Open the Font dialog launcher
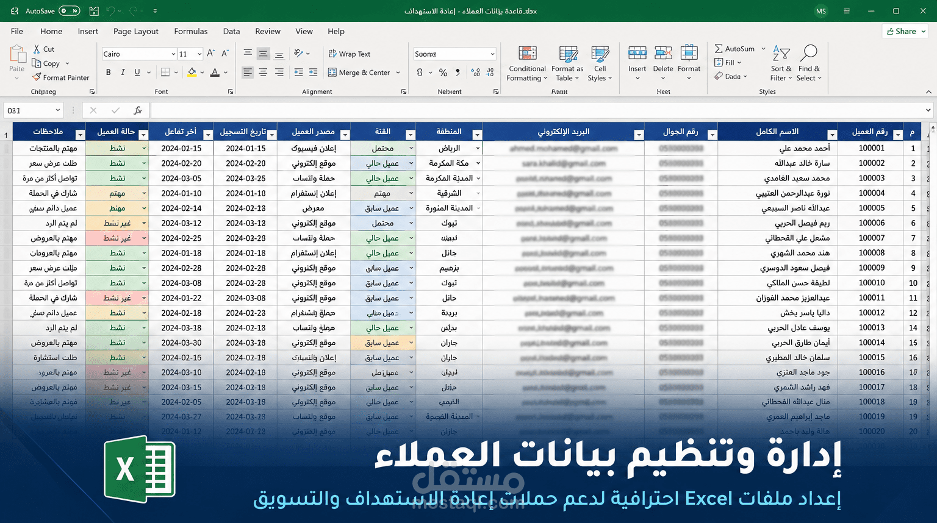Screen dimensions: 937x523 point(231,91)
